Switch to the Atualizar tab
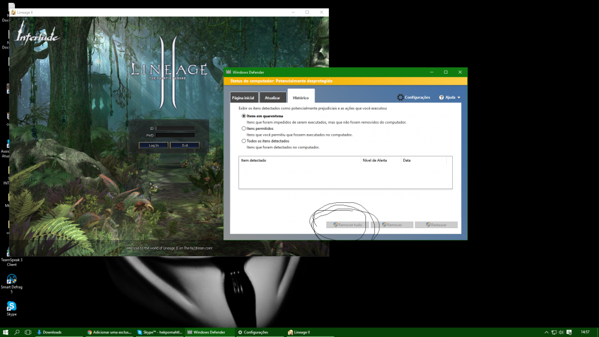The height and width of the screenshot is (337, 599). (x=273, y=98)
